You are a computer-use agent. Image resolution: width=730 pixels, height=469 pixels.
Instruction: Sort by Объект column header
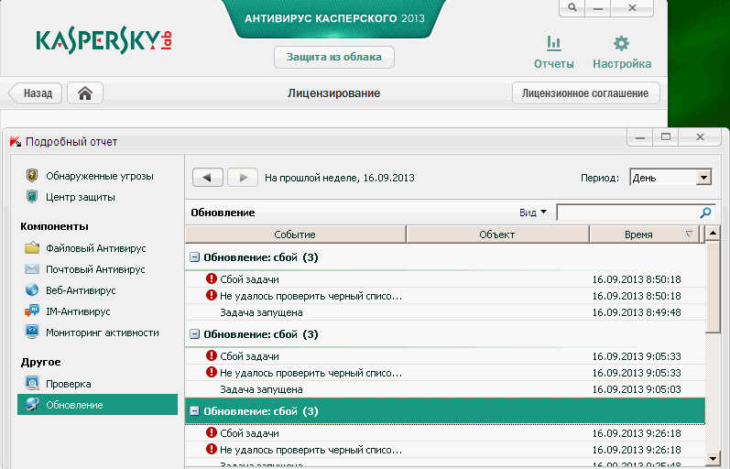497,234
